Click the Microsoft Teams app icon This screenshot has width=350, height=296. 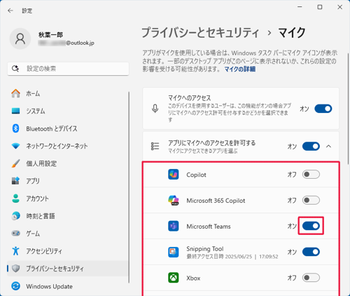point(174,226)
